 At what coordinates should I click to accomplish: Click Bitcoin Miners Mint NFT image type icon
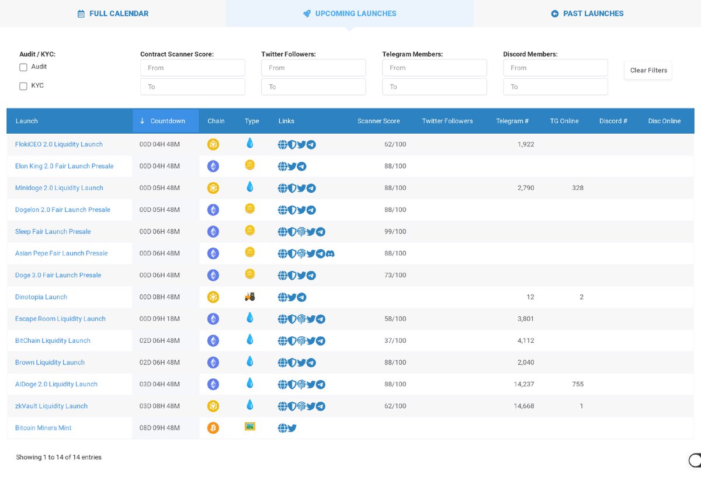click(x=250, y=427)
